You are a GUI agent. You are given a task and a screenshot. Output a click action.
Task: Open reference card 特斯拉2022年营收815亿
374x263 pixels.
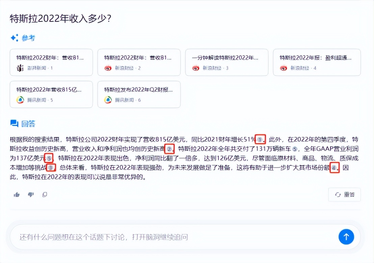click(51, 94)
